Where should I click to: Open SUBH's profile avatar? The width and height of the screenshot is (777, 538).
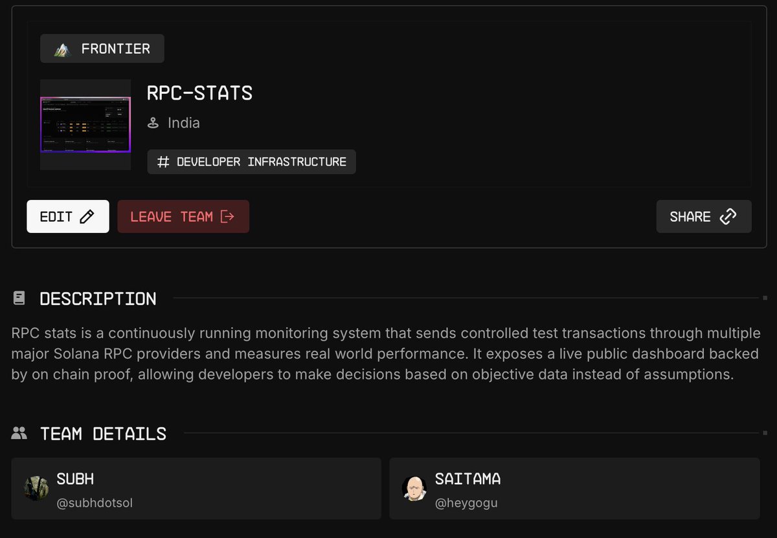tap(36, 488)
